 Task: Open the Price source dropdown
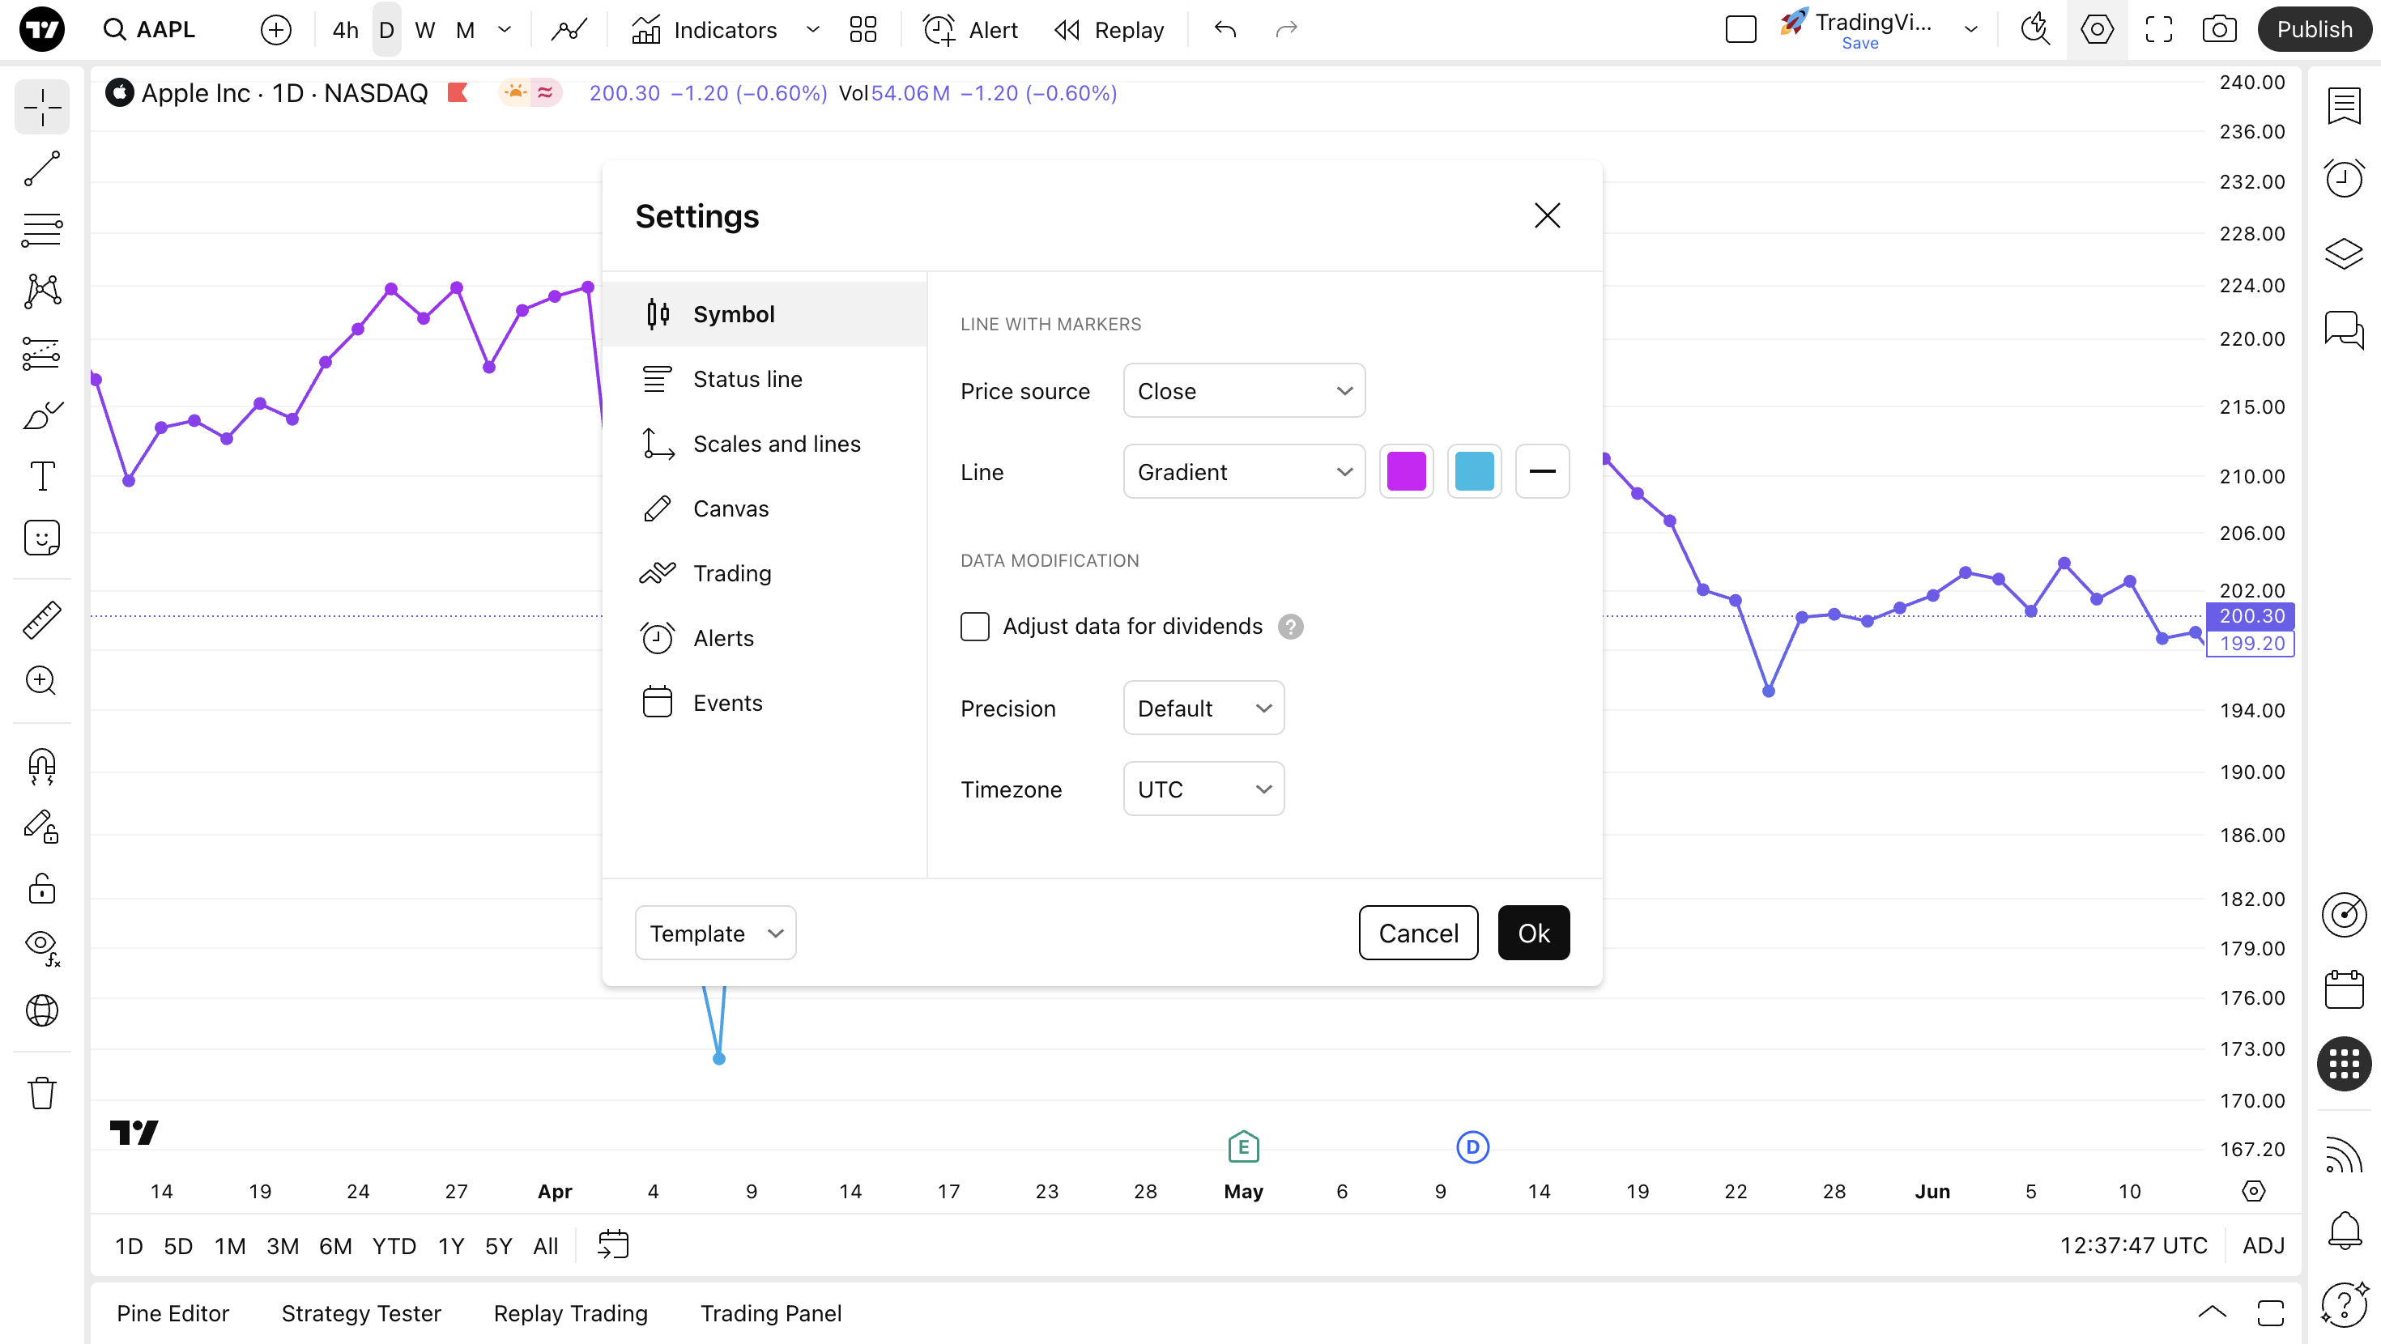[x=1243, y=391]
